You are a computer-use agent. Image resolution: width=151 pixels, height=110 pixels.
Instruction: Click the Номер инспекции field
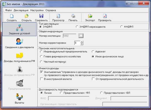70,36
